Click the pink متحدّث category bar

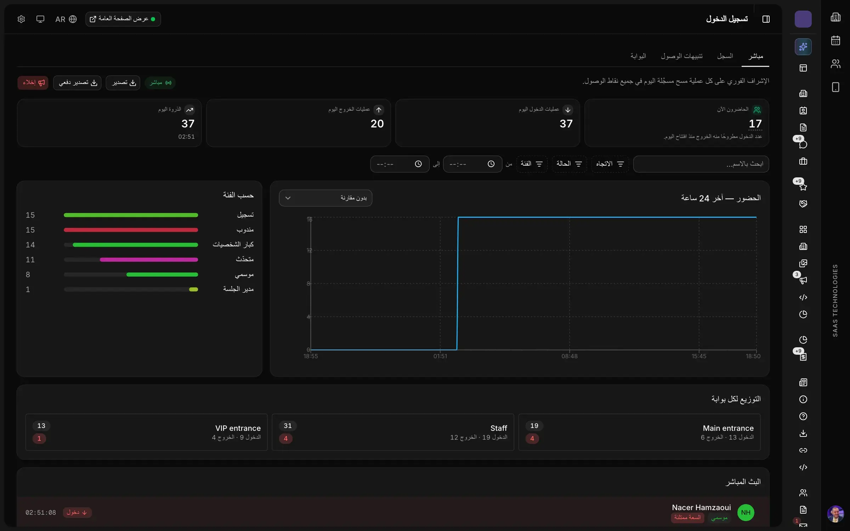(149, 260)
